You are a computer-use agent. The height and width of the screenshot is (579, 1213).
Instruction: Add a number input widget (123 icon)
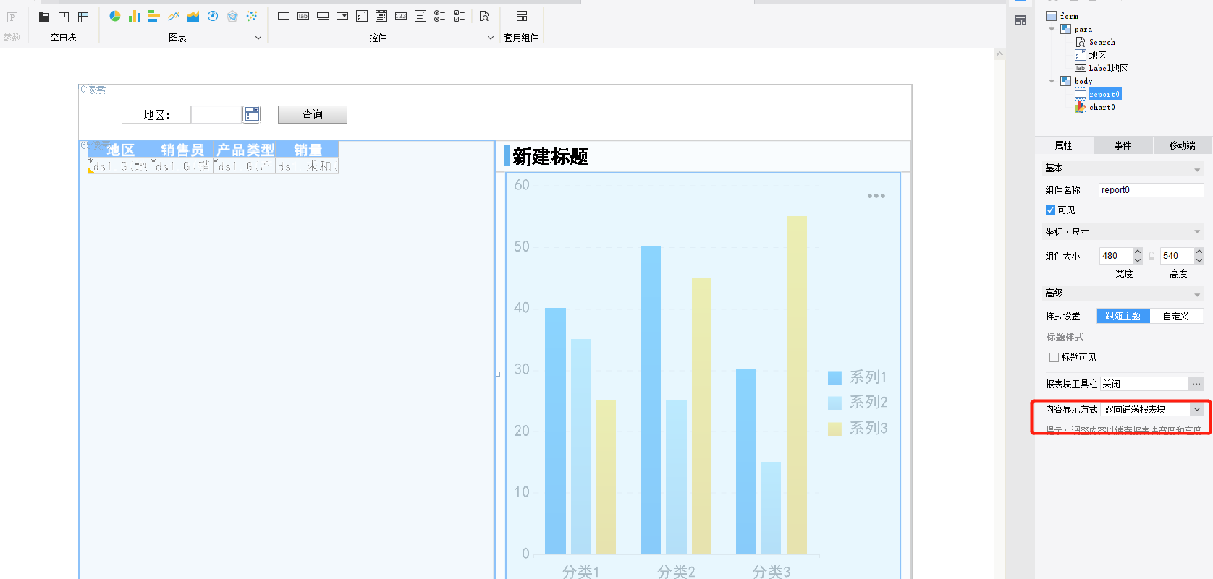tap(401, 16)
